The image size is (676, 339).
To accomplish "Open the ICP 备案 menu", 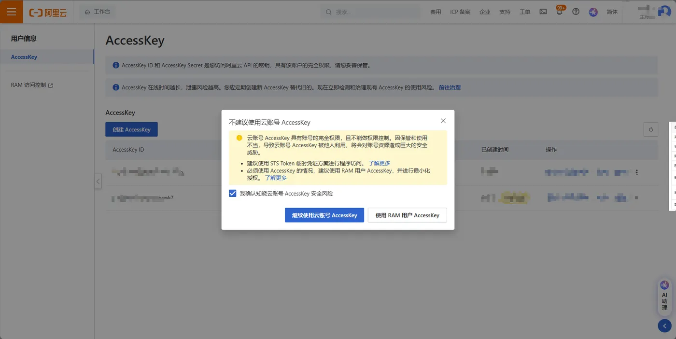I will coord(460,12).
